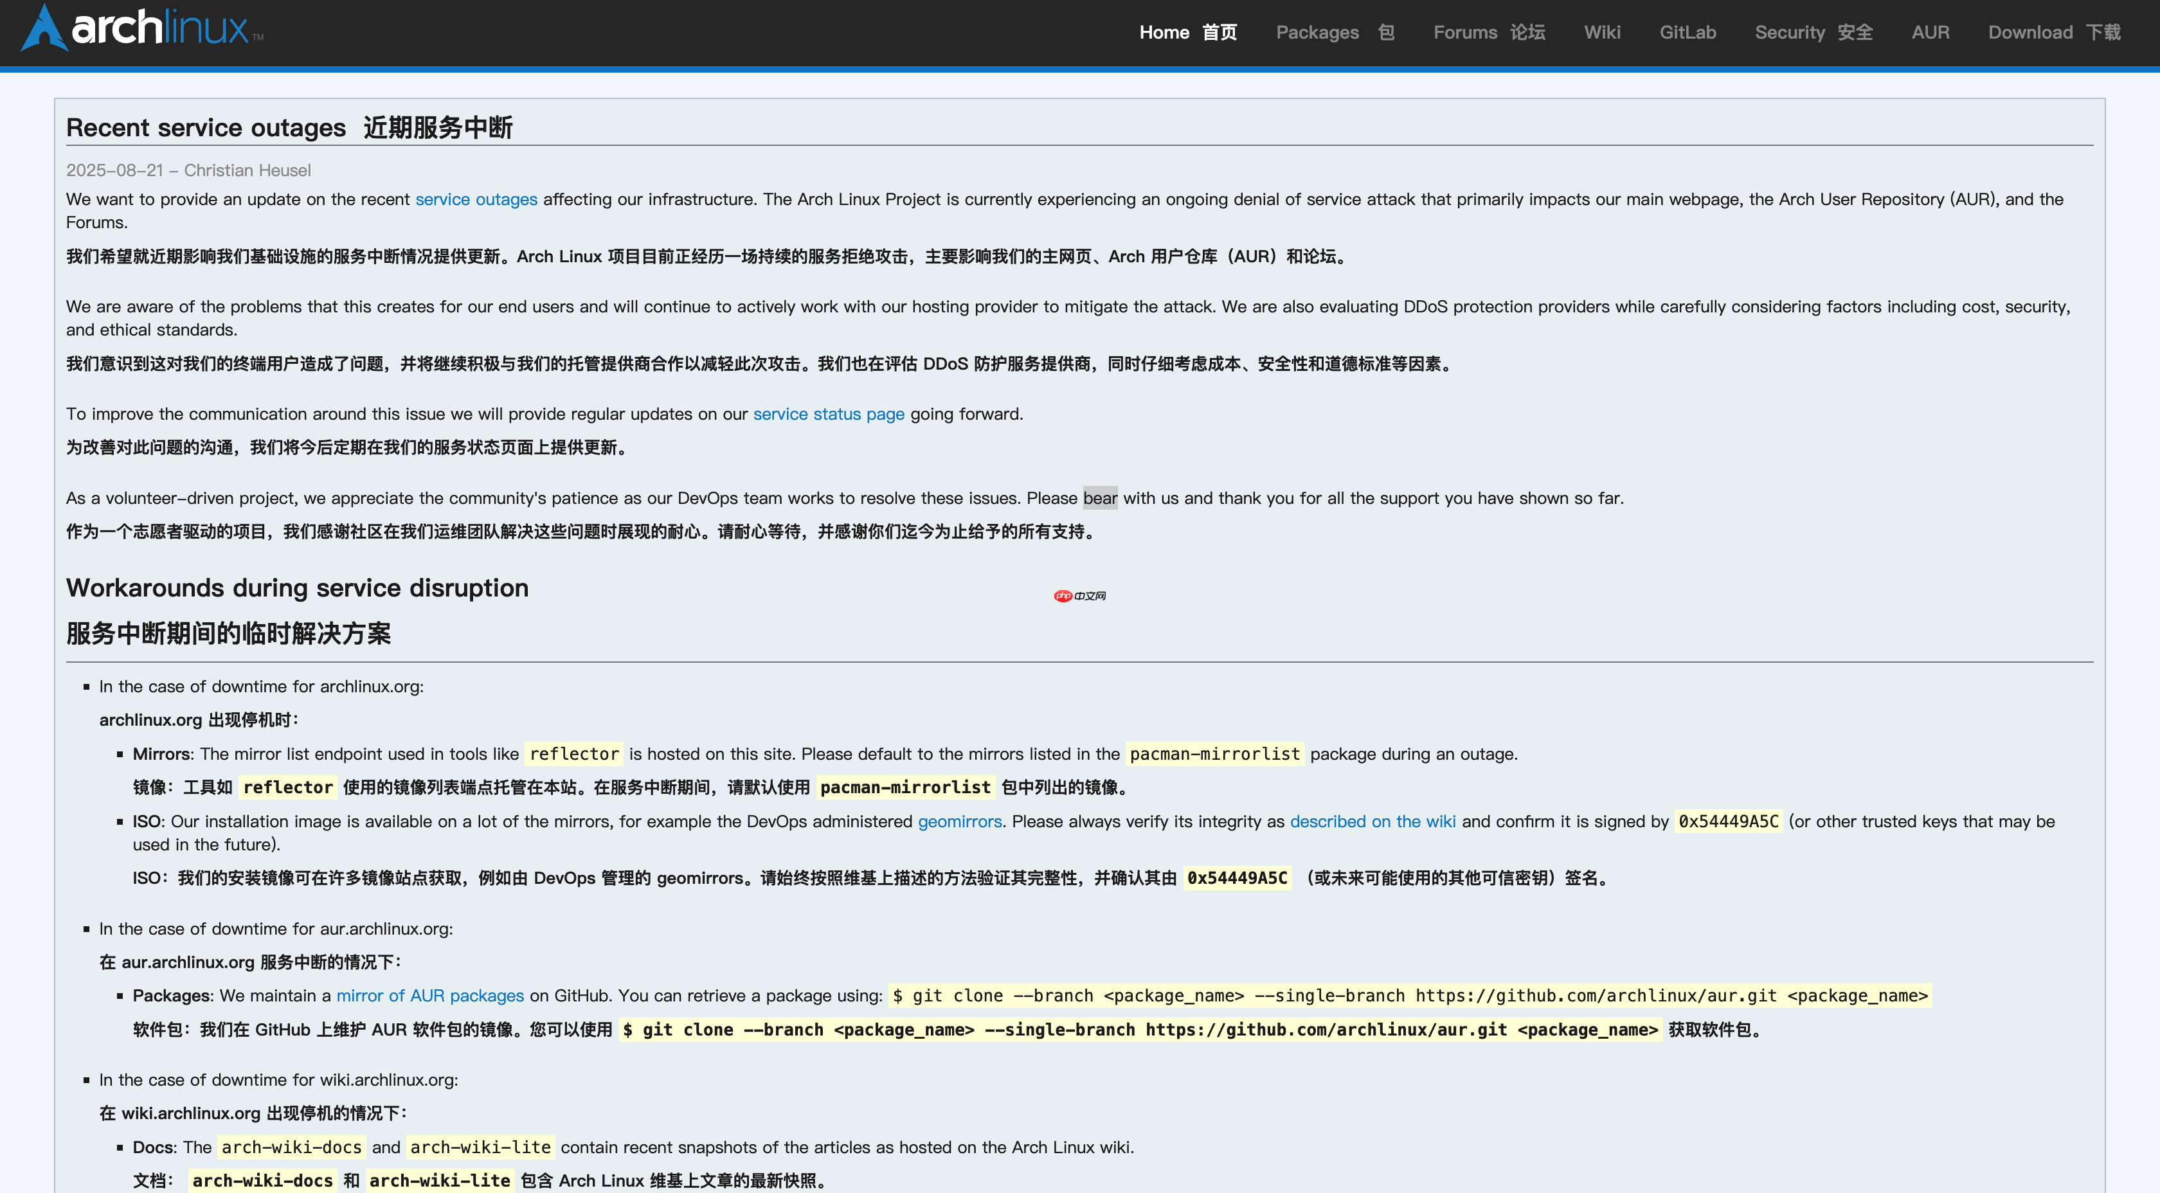The height and width of the screenshot is (1193, 2160).
Task: Click the git clone command snippet
Action: 1408,996
